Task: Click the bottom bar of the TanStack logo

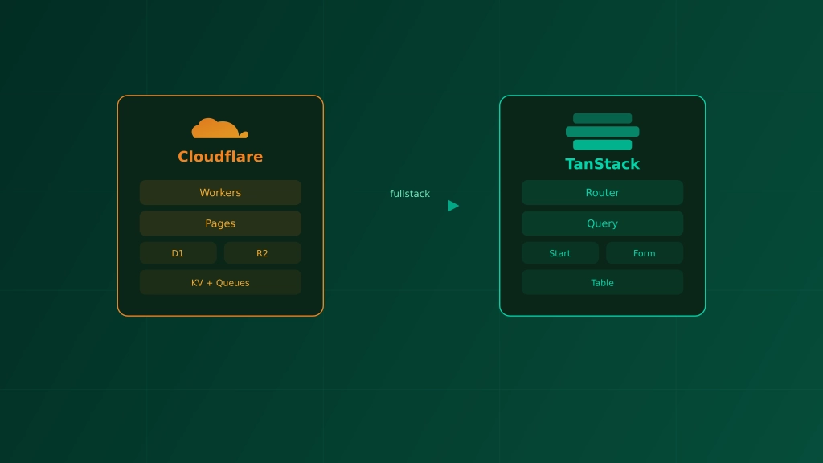Action: pyautogui.click(x=603, y=144)
